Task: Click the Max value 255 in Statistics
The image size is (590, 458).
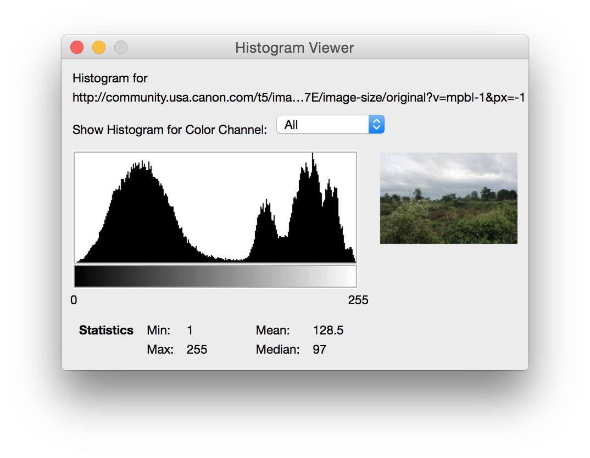Action: (x=197, y=349)
